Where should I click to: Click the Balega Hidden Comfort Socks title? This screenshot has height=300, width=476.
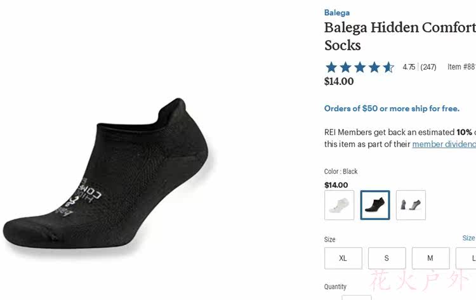[x=400, y=36]
